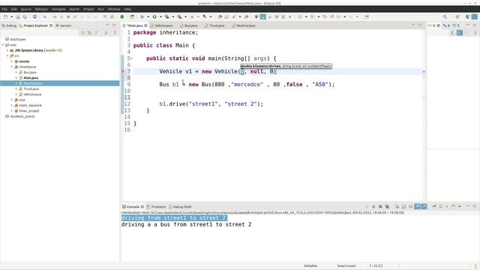
Task: Toggle Scroll Lock in Console toolbar
Action: [403, 207]
